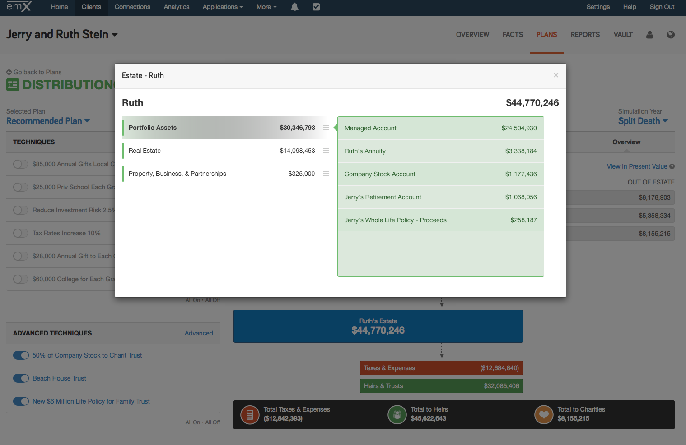Click the Distribution page icon

pyautogui.click(x=13, y=84)
